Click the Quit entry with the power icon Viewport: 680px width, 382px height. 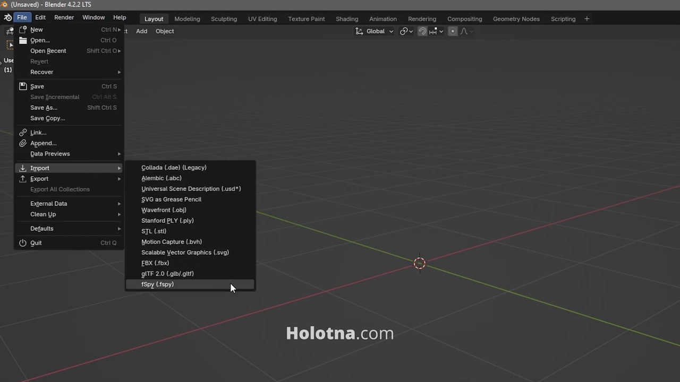pyautogui.click(x=69, y=242)
